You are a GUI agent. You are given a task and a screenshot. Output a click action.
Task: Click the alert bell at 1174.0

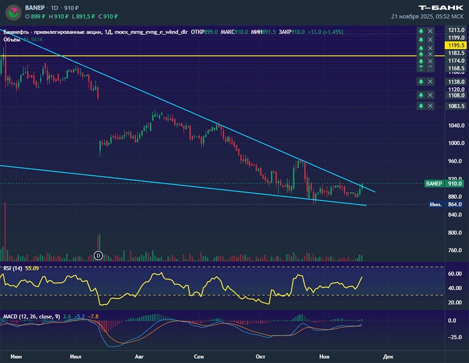coord(421,61)
